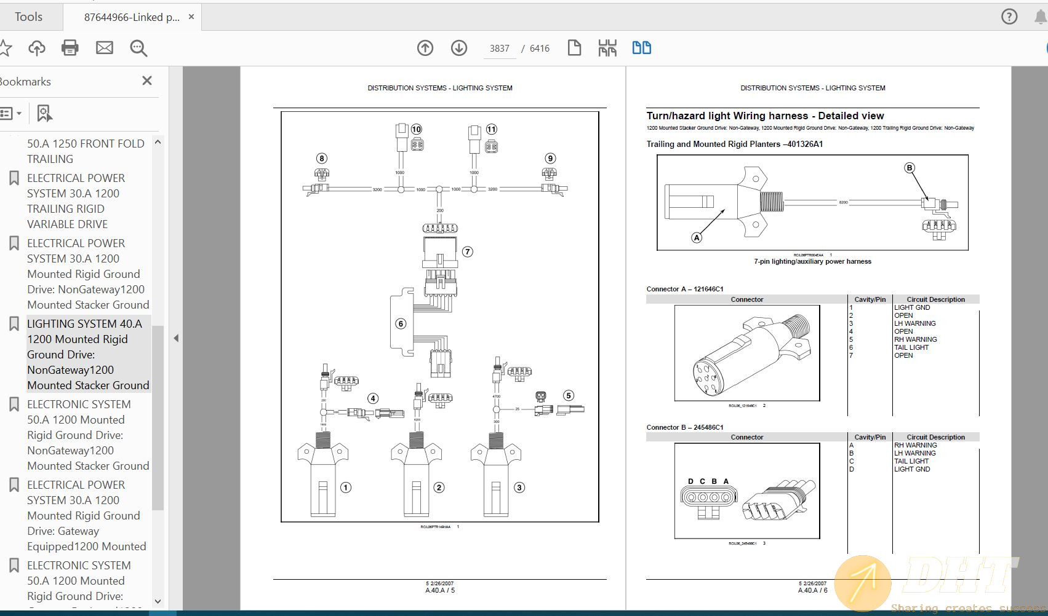Select the 87644966-Linked document tab
Image resolution: width=1048 pixels, height=616 pixels.
[126, 17]
